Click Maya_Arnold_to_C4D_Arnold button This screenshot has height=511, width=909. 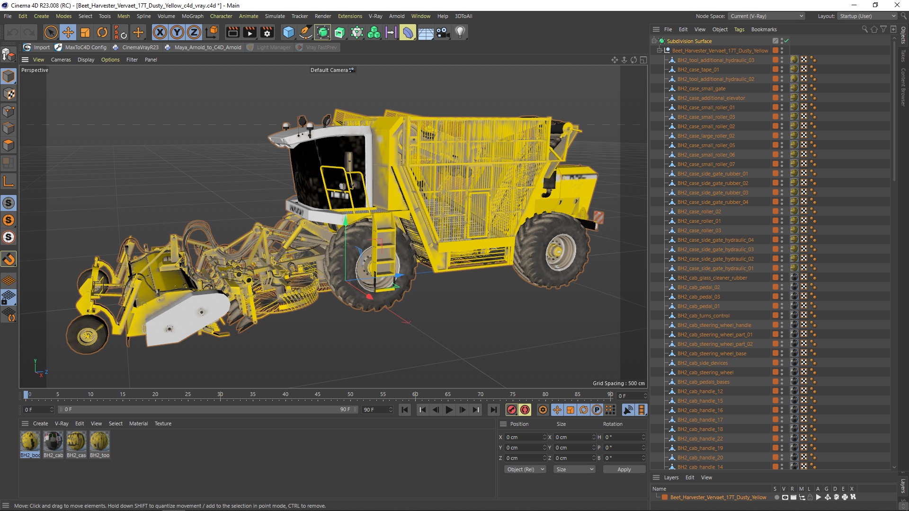pyautogui.click(x=203, y=47)
